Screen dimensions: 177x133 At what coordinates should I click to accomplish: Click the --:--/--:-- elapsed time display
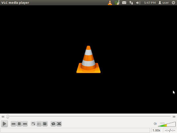170,130
